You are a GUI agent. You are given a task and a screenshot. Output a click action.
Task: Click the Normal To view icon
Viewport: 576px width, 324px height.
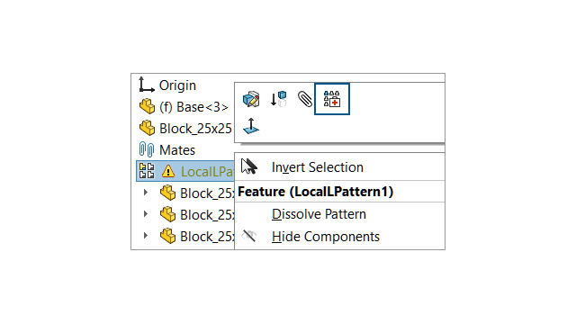[x=251, y=126]
